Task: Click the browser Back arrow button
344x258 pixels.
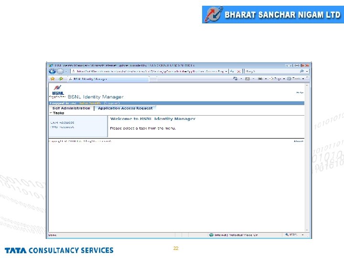Action: pyautogui.click(x=52, y=71)
